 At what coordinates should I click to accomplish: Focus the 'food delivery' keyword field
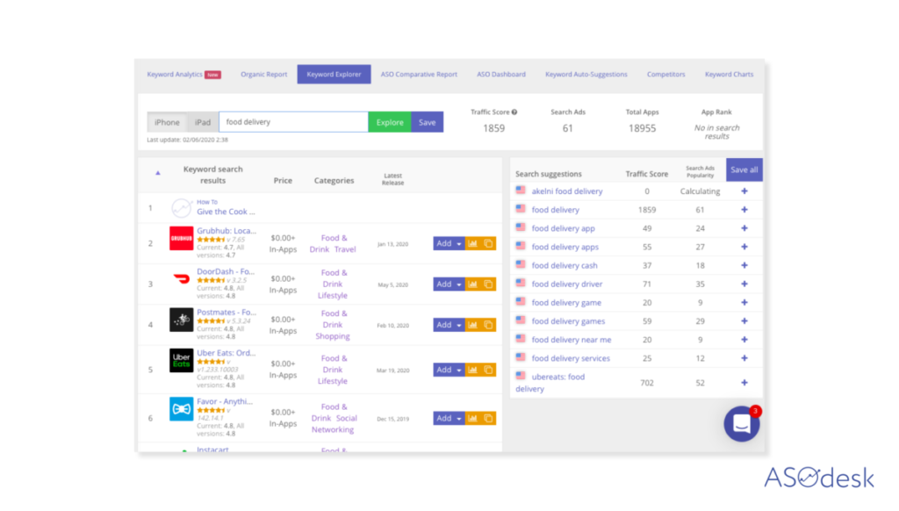(293, 122)
